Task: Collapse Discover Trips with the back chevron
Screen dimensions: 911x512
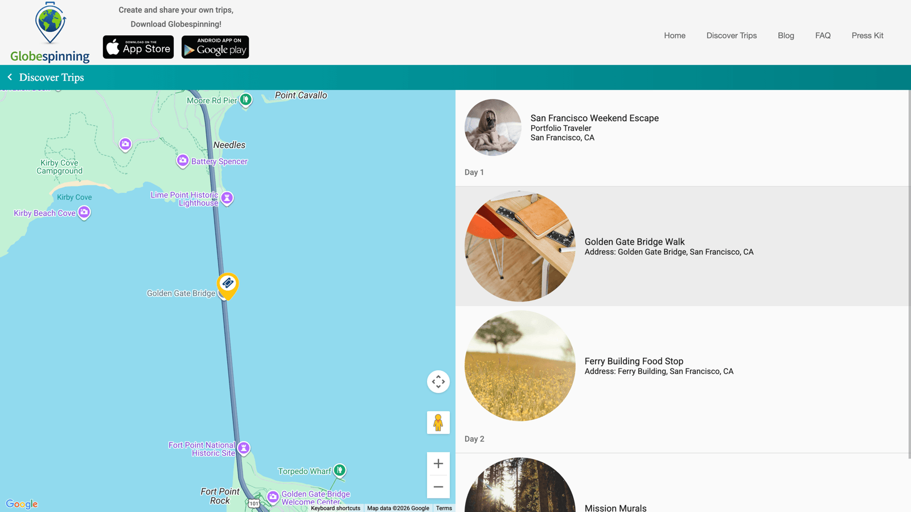Action: (10, 77)
